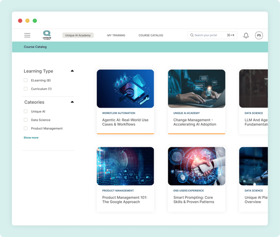Viewport: 280px width, 237px height.
Task: Open the Agentic AI course thumbnail
Action: pyautogui.click(x=125, y=89)
